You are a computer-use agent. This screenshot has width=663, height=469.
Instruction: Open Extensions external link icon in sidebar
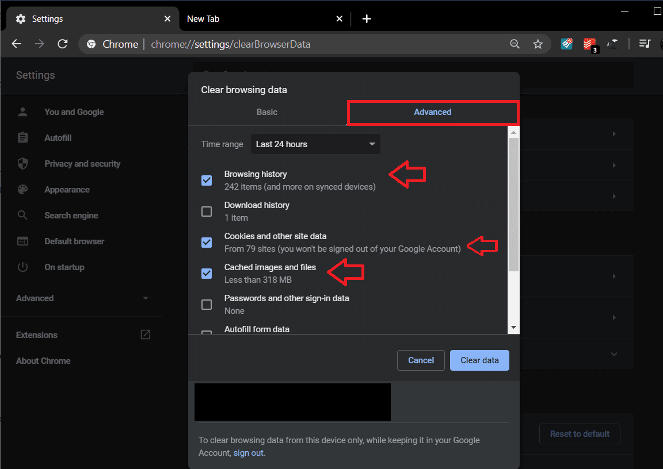[146, 335]
